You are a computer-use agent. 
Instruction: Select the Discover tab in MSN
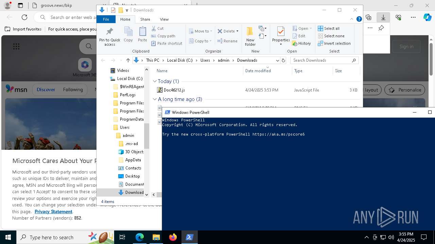tap(46, 89)
